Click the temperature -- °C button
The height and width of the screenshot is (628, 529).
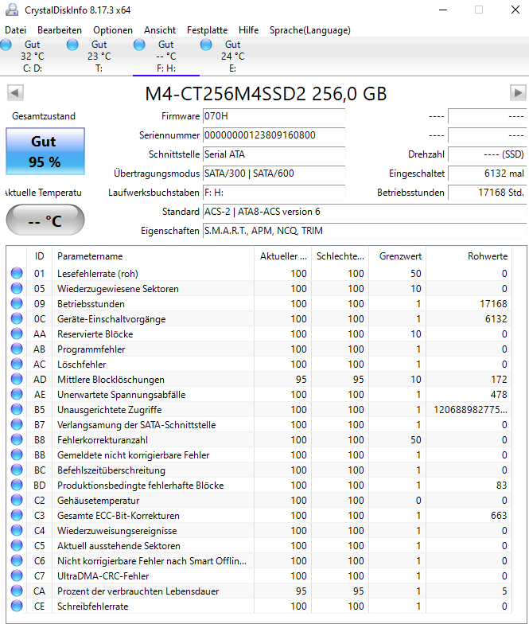point(45,220)
